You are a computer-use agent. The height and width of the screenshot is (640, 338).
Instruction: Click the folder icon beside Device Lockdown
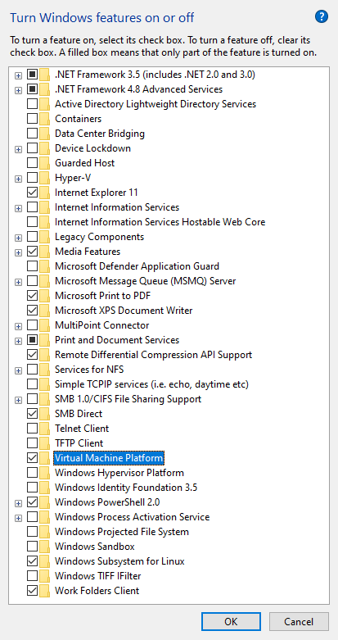click(x=45, y=148)
